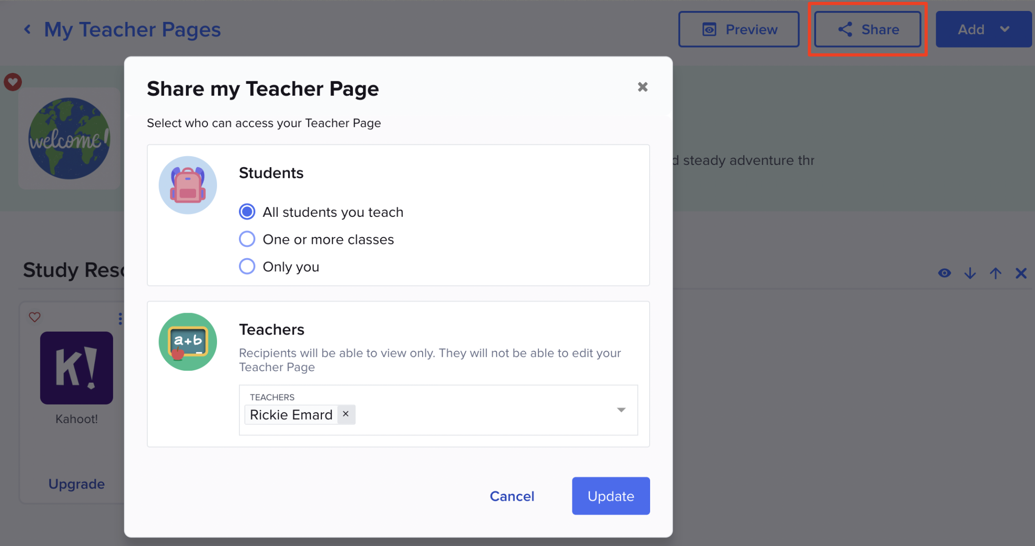Open the Kahoot! card three-dot menu

120,318
